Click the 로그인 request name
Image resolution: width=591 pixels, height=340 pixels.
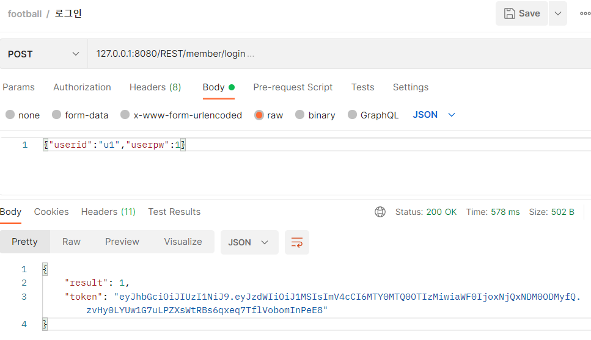[x=68, y=13]
